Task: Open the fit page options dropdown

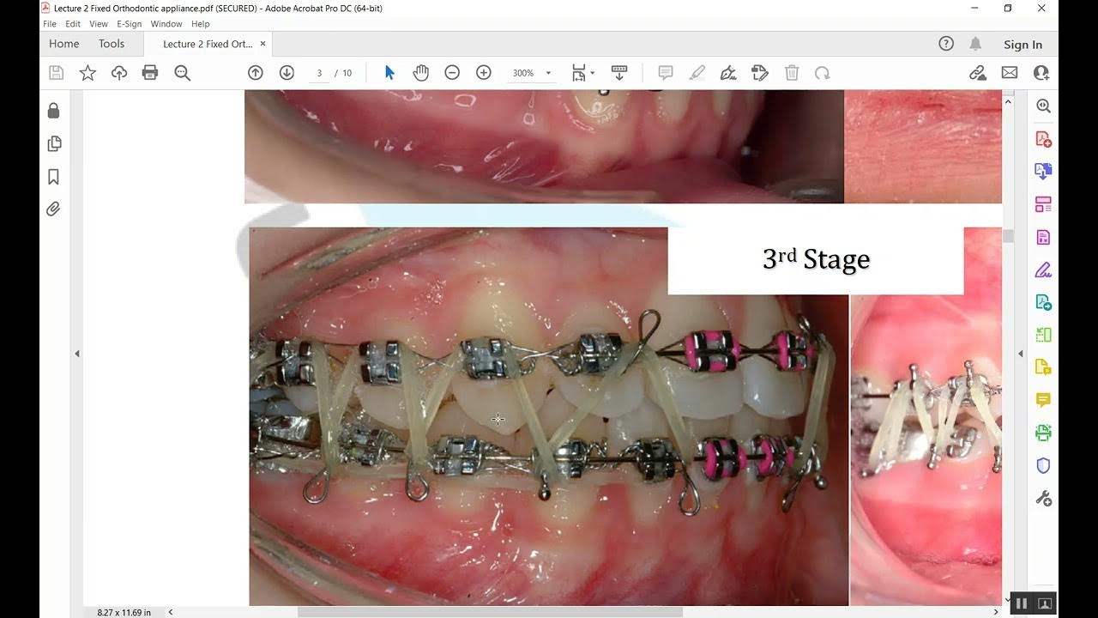Action: [x=583, y=73]
